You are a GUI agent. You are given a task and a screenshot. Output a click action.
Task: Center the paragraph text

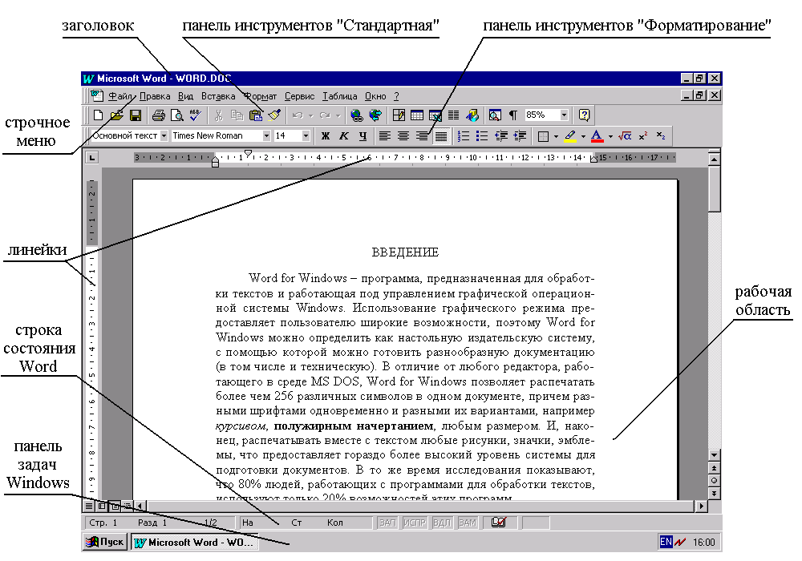tap(403, 136)
